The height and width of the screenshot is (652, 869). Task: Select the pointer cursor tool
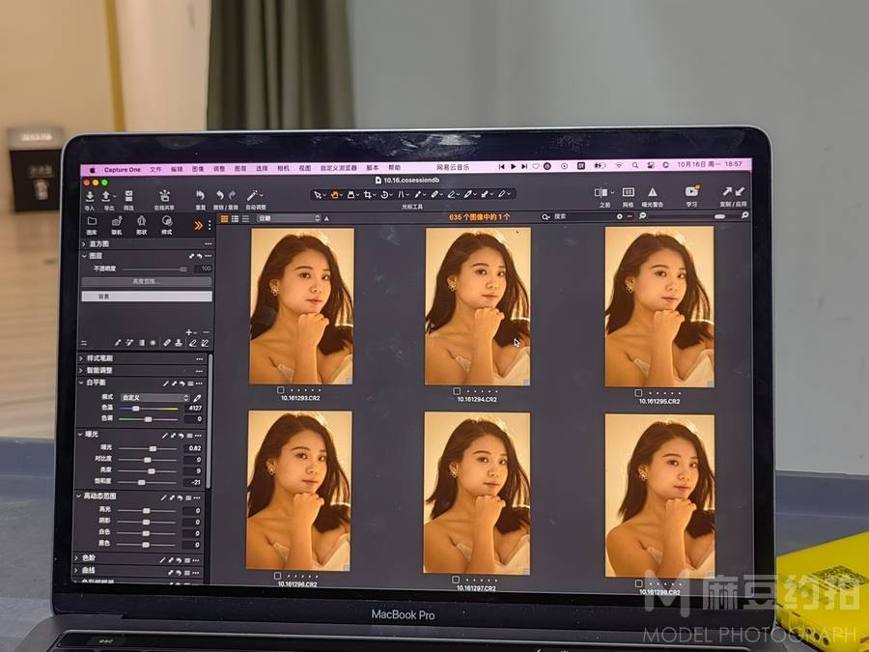pos(318,194)
